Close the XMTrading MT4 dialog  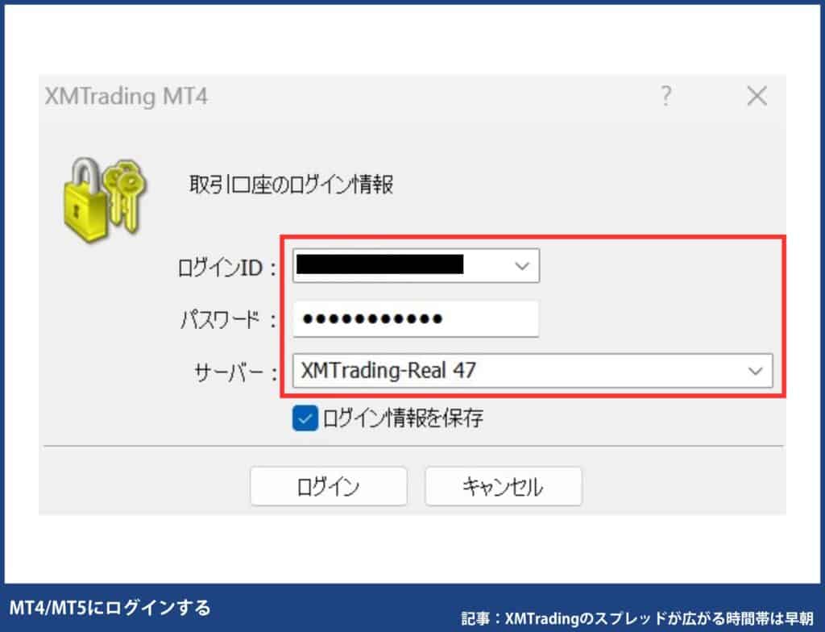(757, 96)
